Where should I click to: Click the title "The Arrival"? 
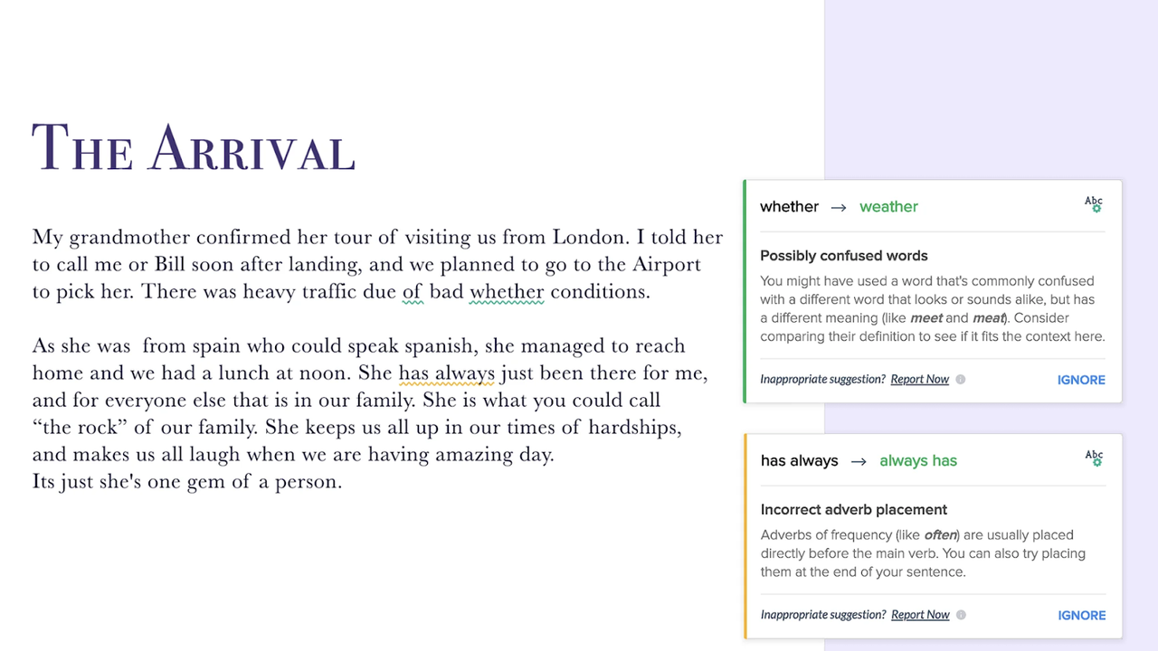click(x=194, y=147)
